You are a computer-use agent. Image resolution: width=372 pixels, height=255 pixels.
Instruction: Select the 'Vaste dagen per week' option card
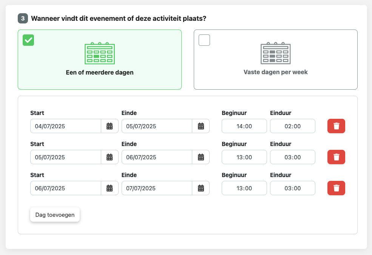(275, 60)
